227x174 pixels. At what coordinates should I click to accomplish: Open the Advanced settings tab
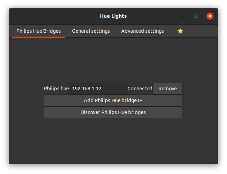click(142, 31)
